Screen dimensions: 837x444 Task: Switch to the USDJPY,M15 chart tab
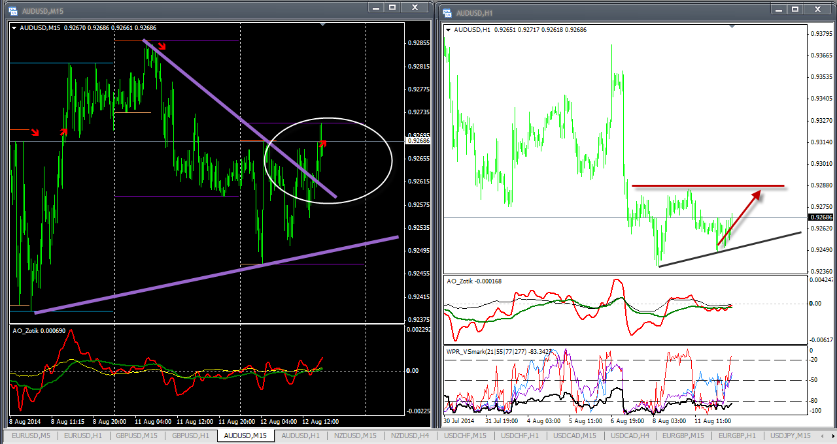(x=791, y=436)
